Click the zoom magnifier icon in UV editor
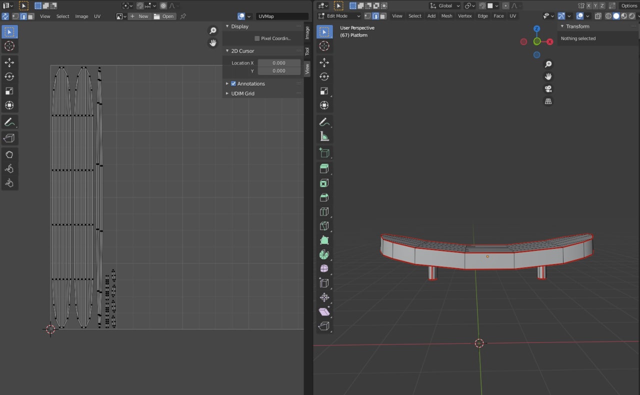The width and height of the screenshot is (640, 395). point(213,31)
